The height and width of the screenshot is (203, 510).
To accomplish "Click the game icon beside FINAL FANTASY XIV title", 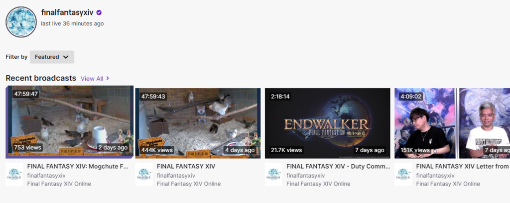I will (144, 175).
